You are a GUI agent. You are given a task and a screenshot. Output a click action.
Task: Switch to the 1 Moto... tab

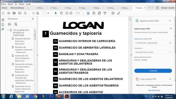(40, 8)
